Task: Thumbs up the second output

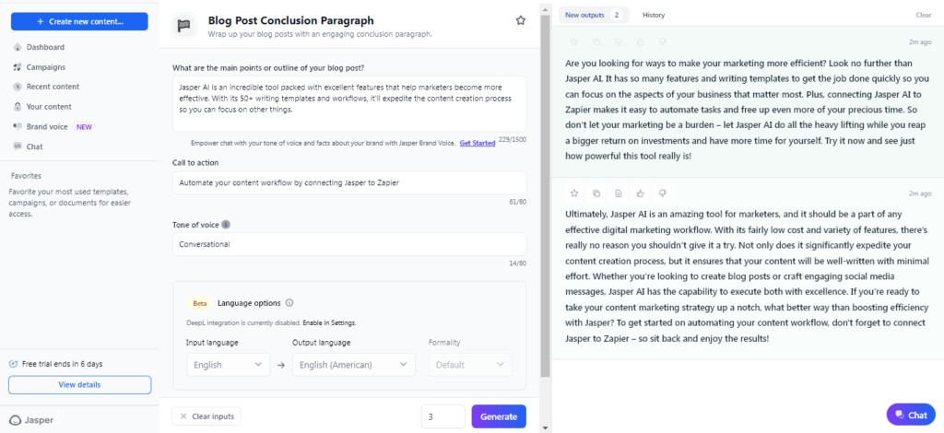Action: (641, 193)
